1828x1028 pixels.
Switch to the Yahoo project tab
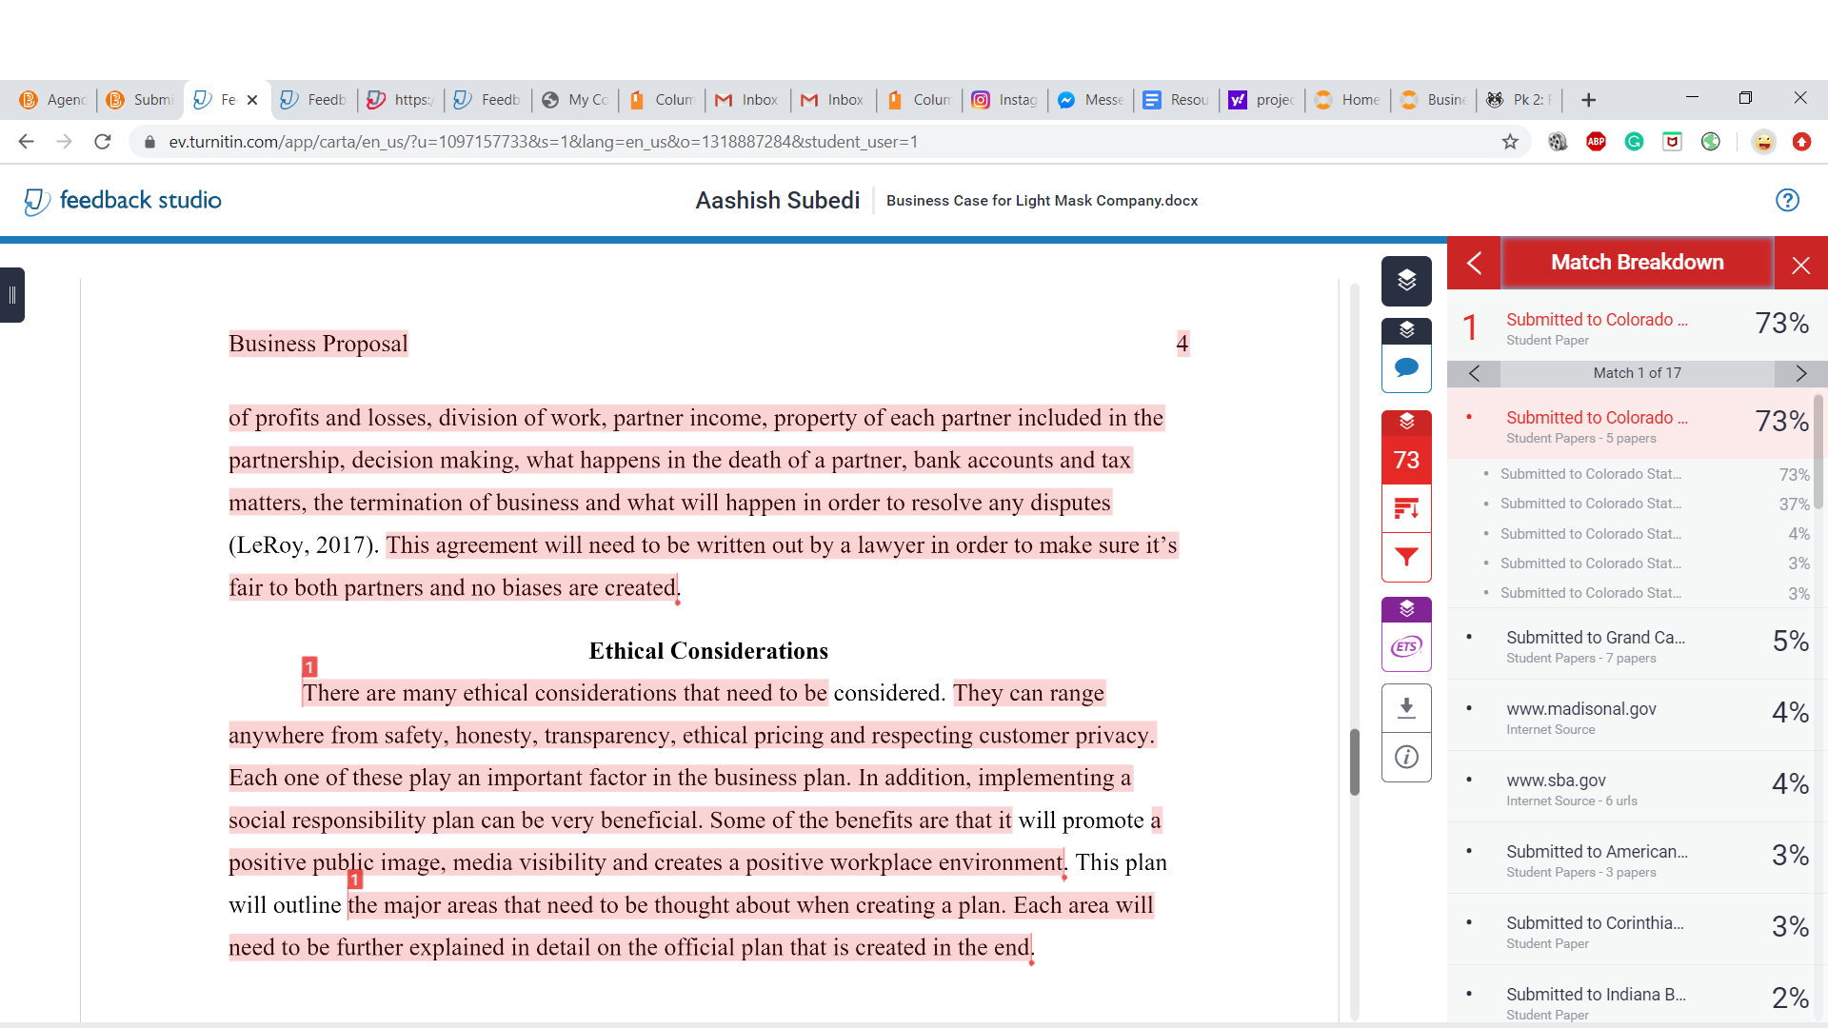point(1262,100)
